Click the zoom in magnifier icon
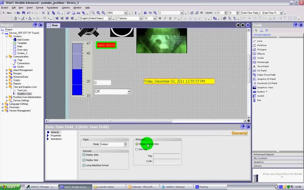The image size is (304, 190). 98,13
